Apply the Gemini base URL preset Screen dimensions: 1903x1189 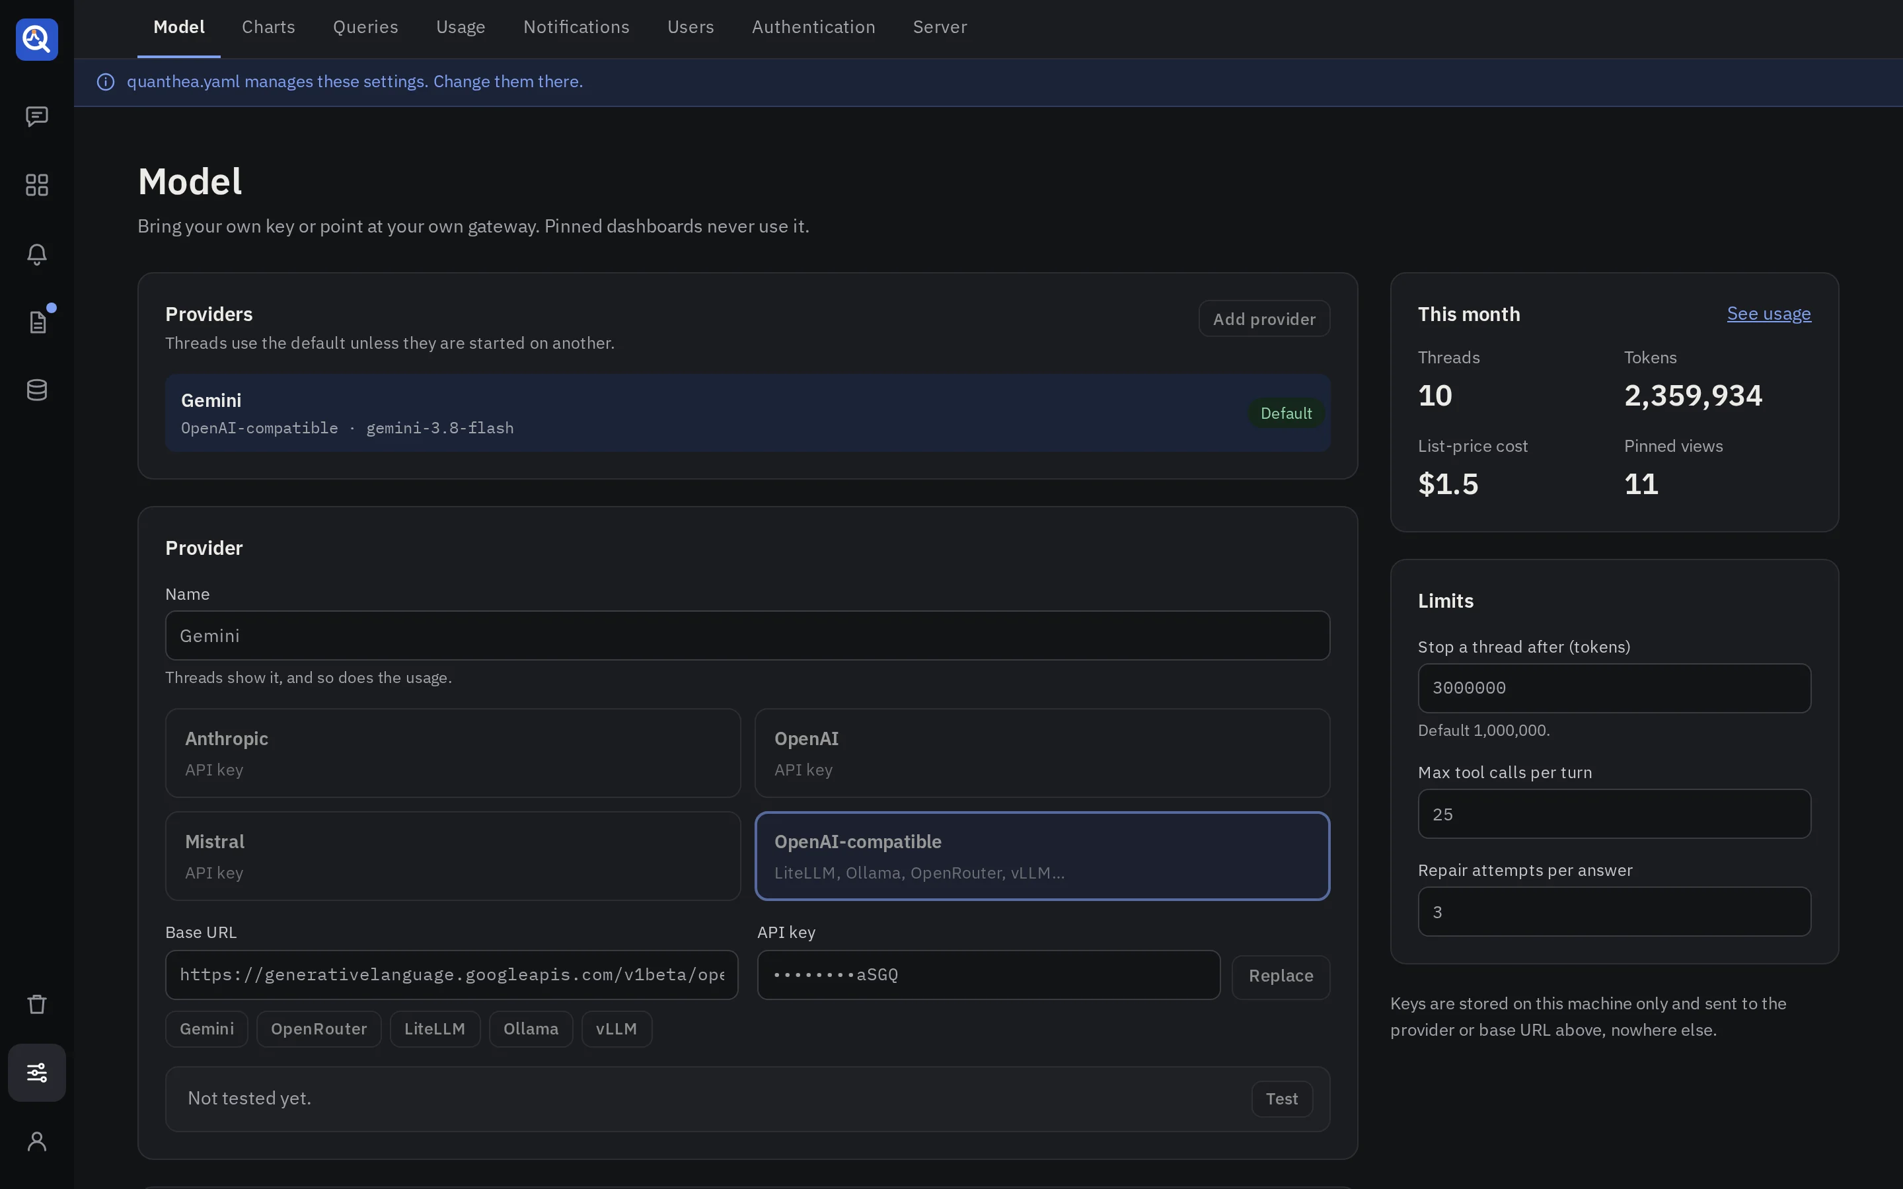coord(207,1028)
